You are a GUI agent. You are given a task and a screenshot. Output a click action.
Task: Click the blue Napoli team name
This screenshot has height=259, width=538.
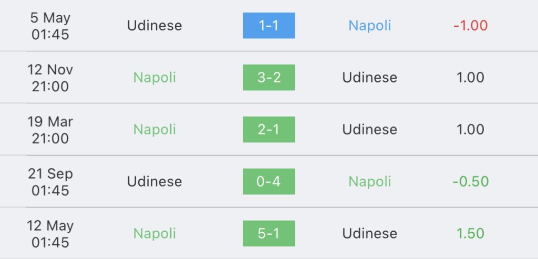point(370,26)
